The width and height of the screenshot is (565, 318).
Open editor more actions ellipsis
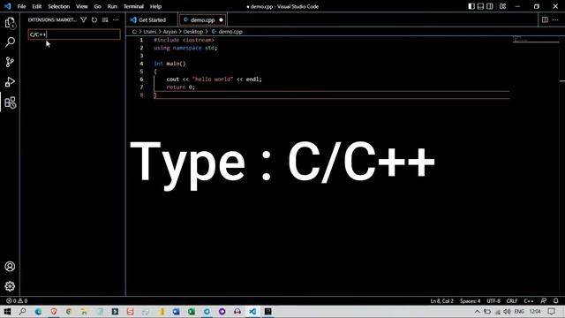pos(555,19)
